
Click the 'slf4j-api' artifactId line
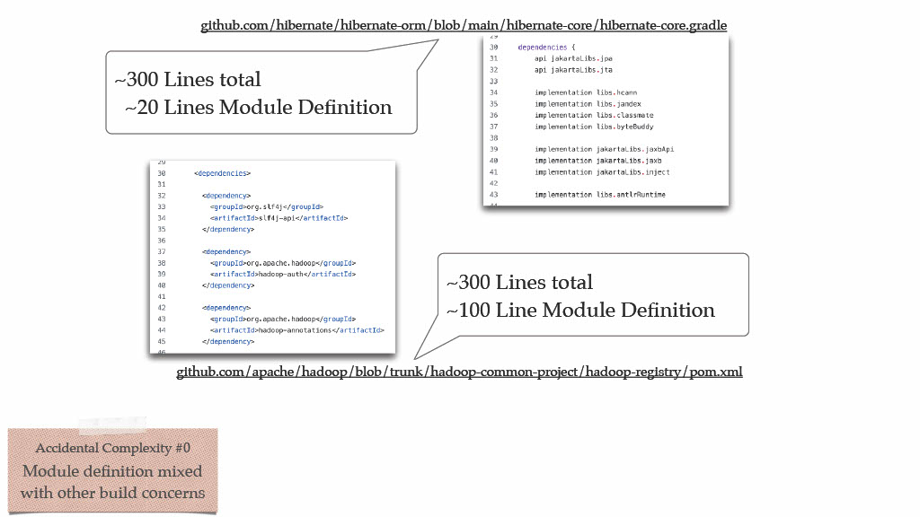click(279, 218)
